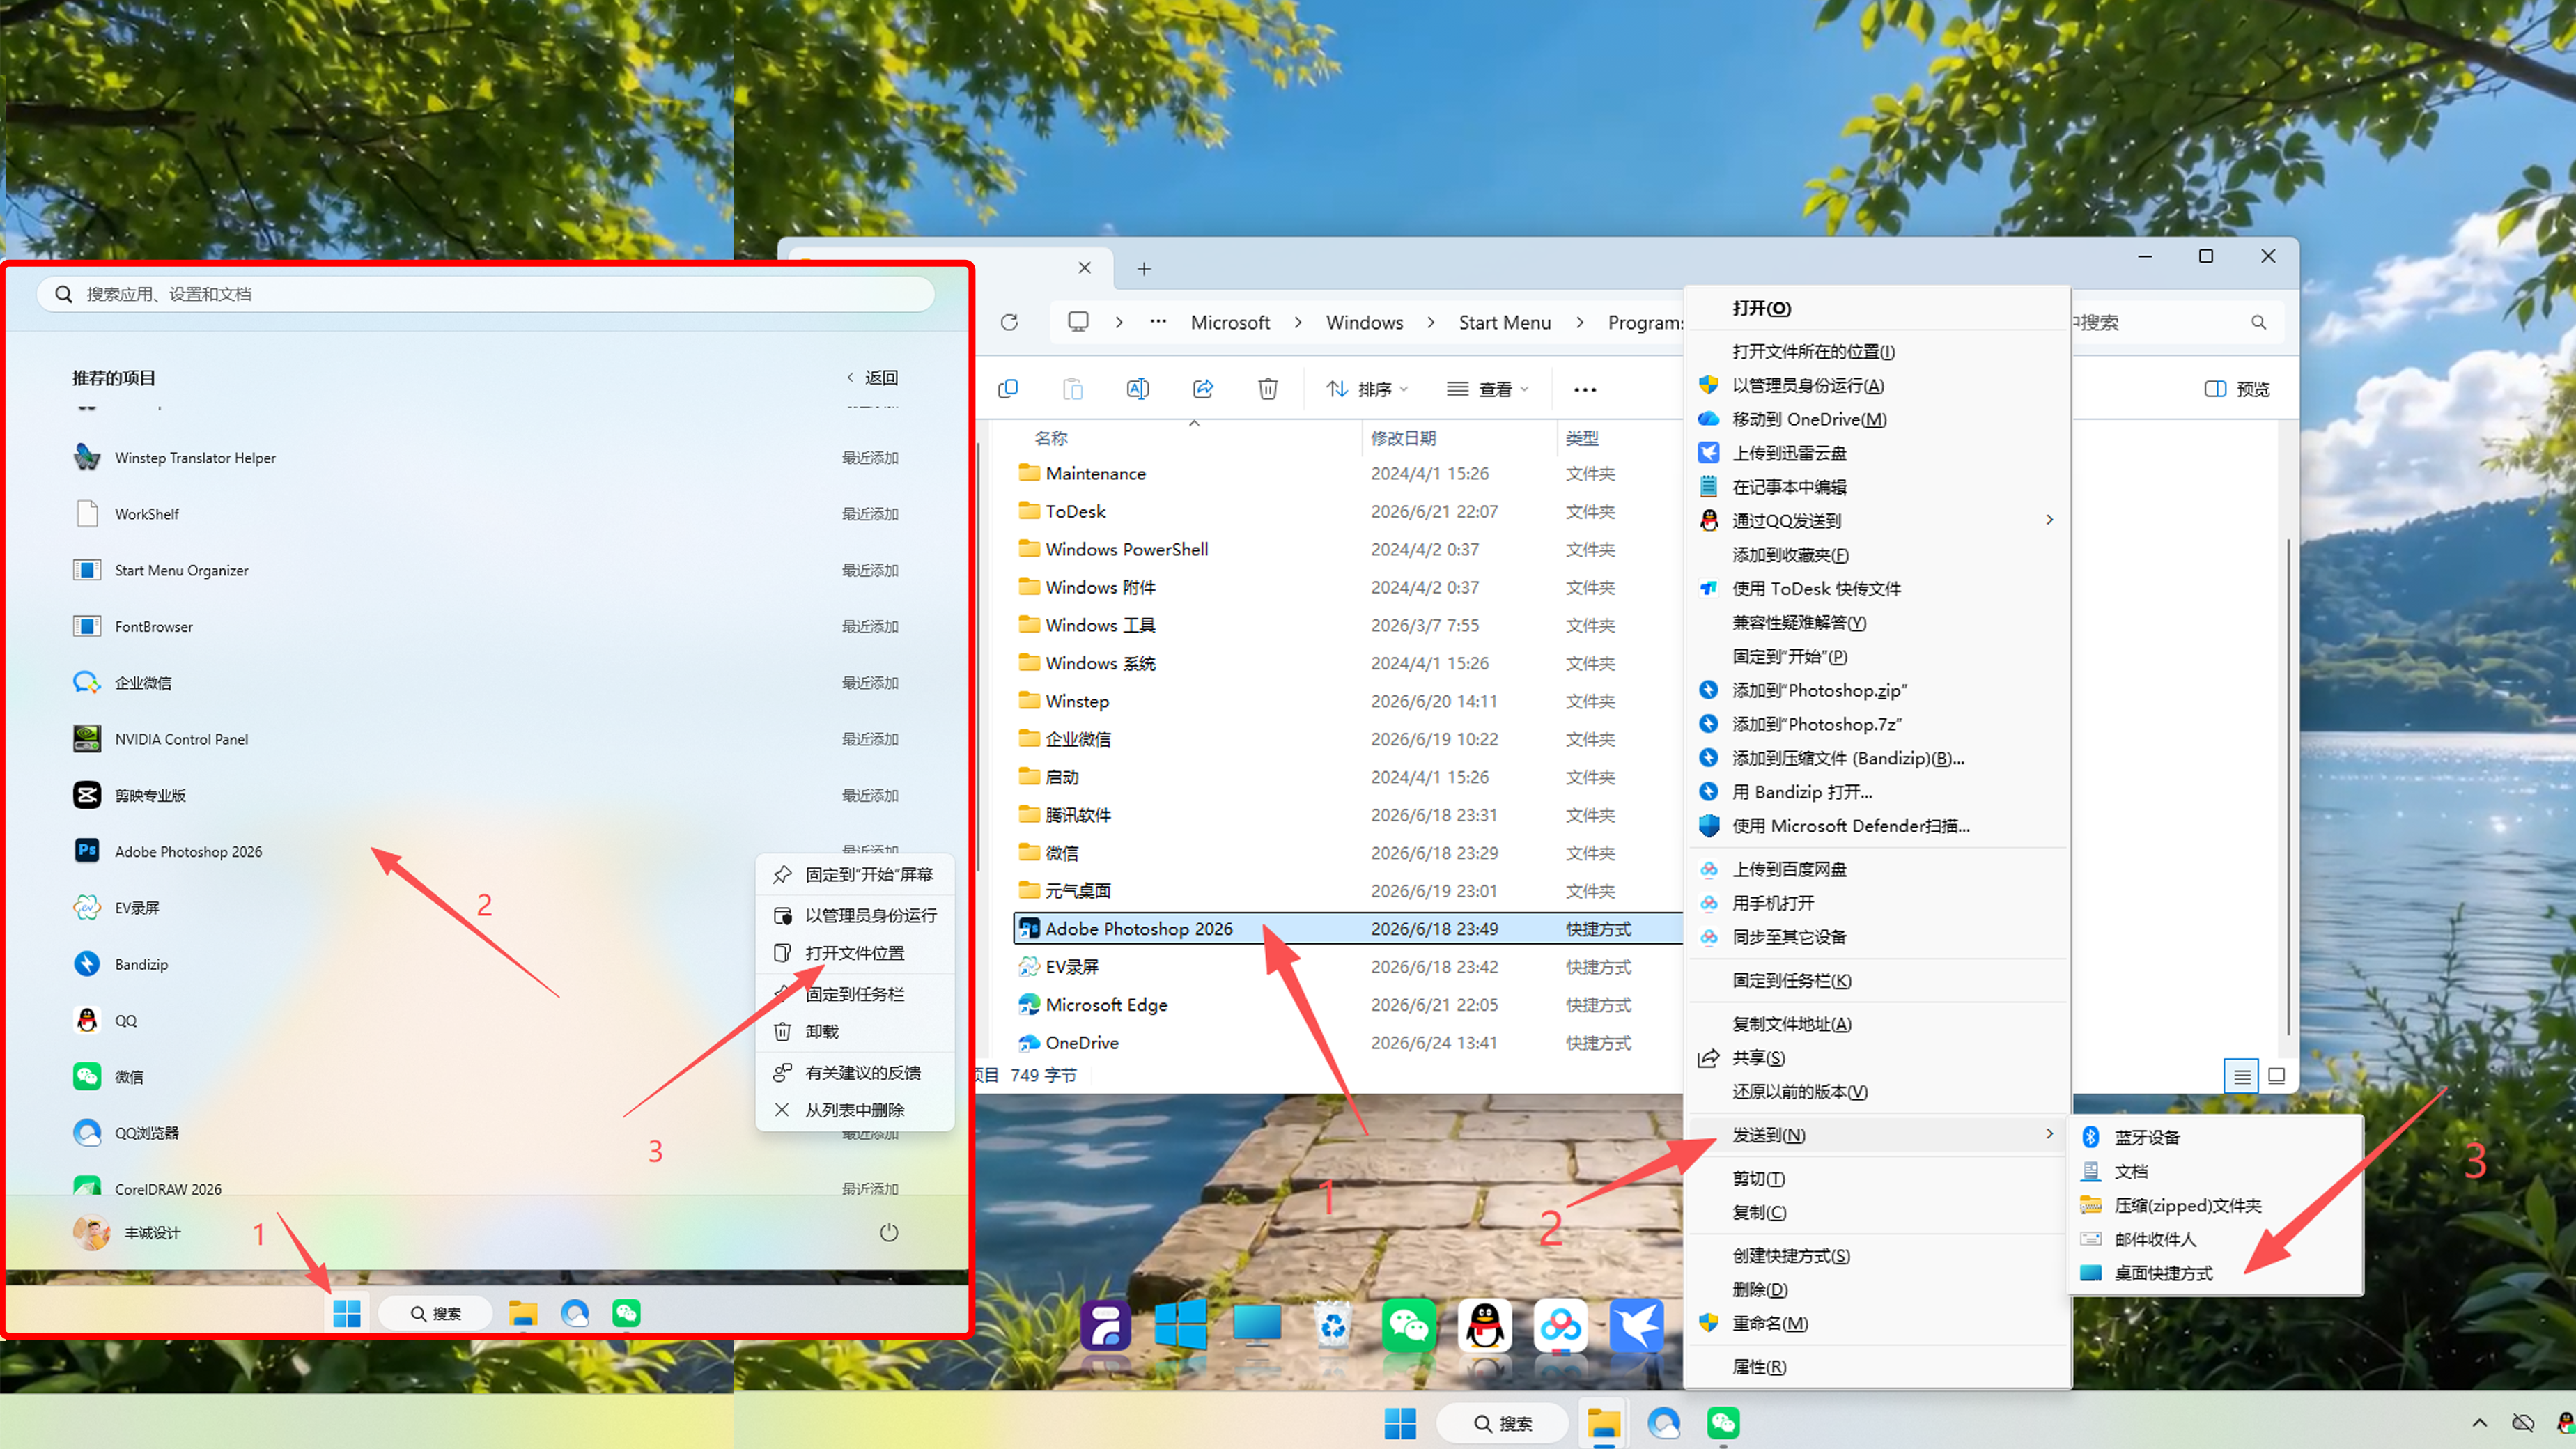Choose 桌面快捷方式 in the Send to submenu
The image size is (2576, 1449).
tap(2214, 1273)
